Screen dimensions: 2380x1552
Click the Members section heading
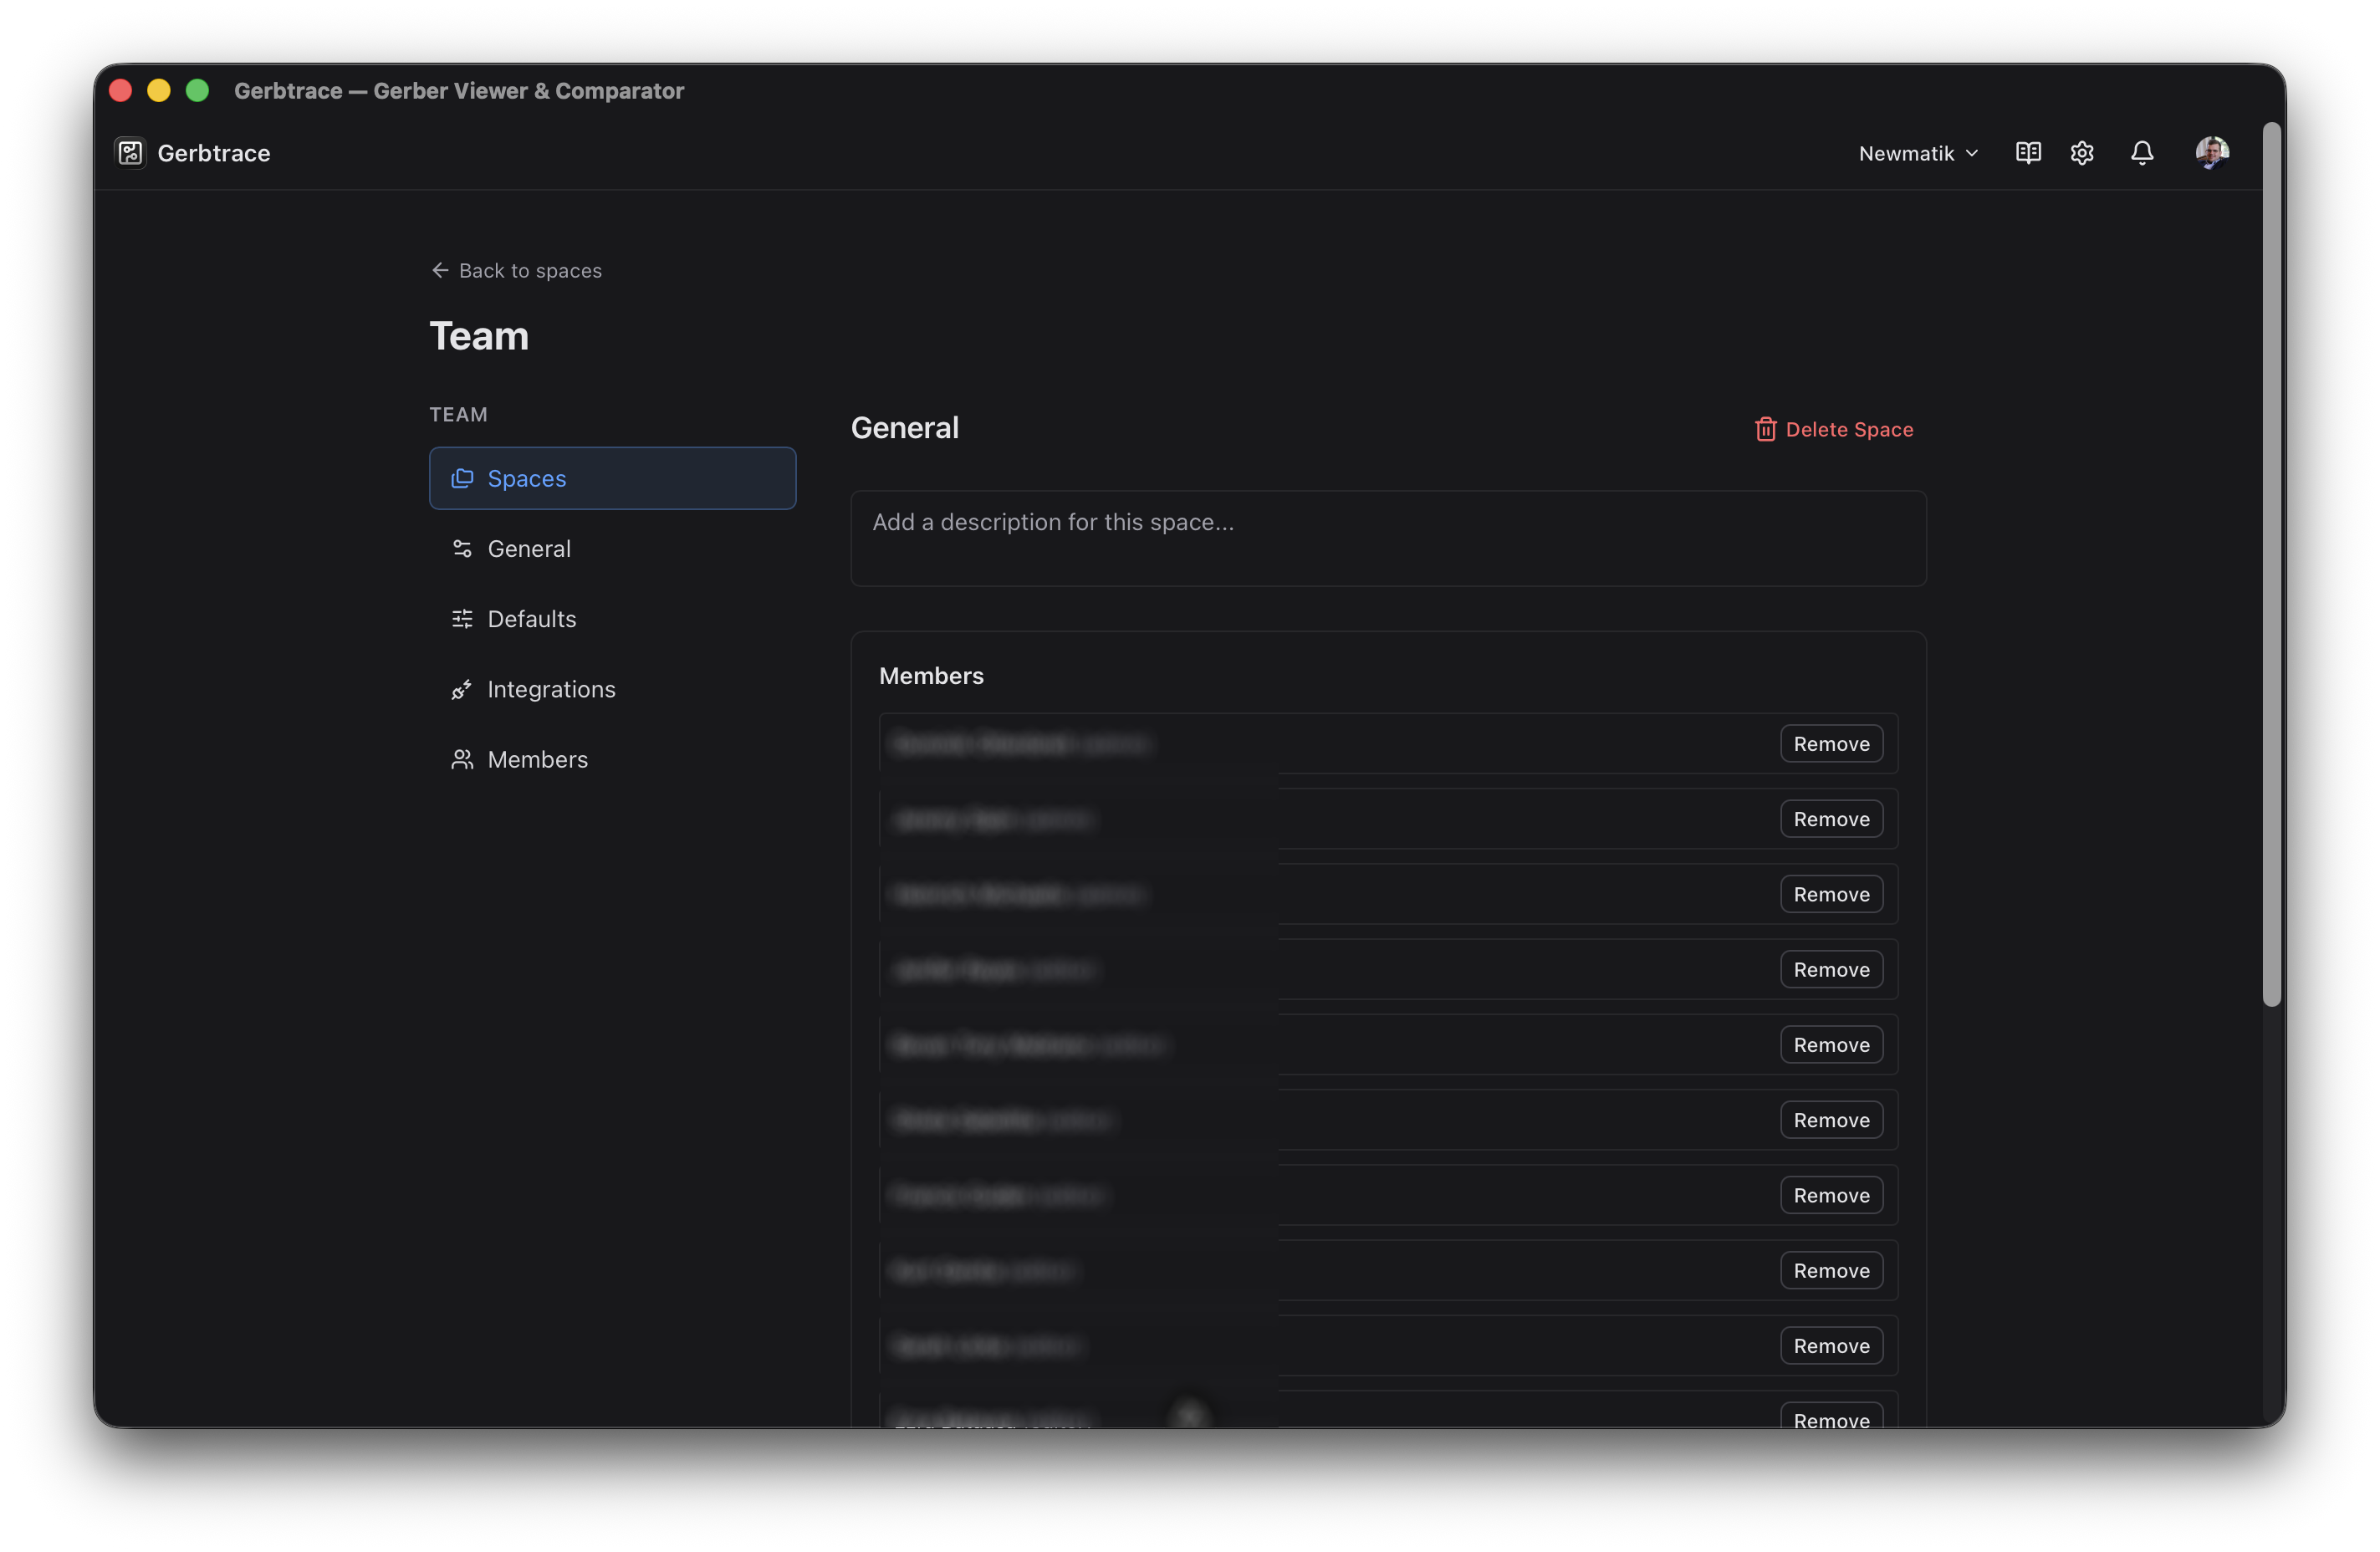coord(931,676)
